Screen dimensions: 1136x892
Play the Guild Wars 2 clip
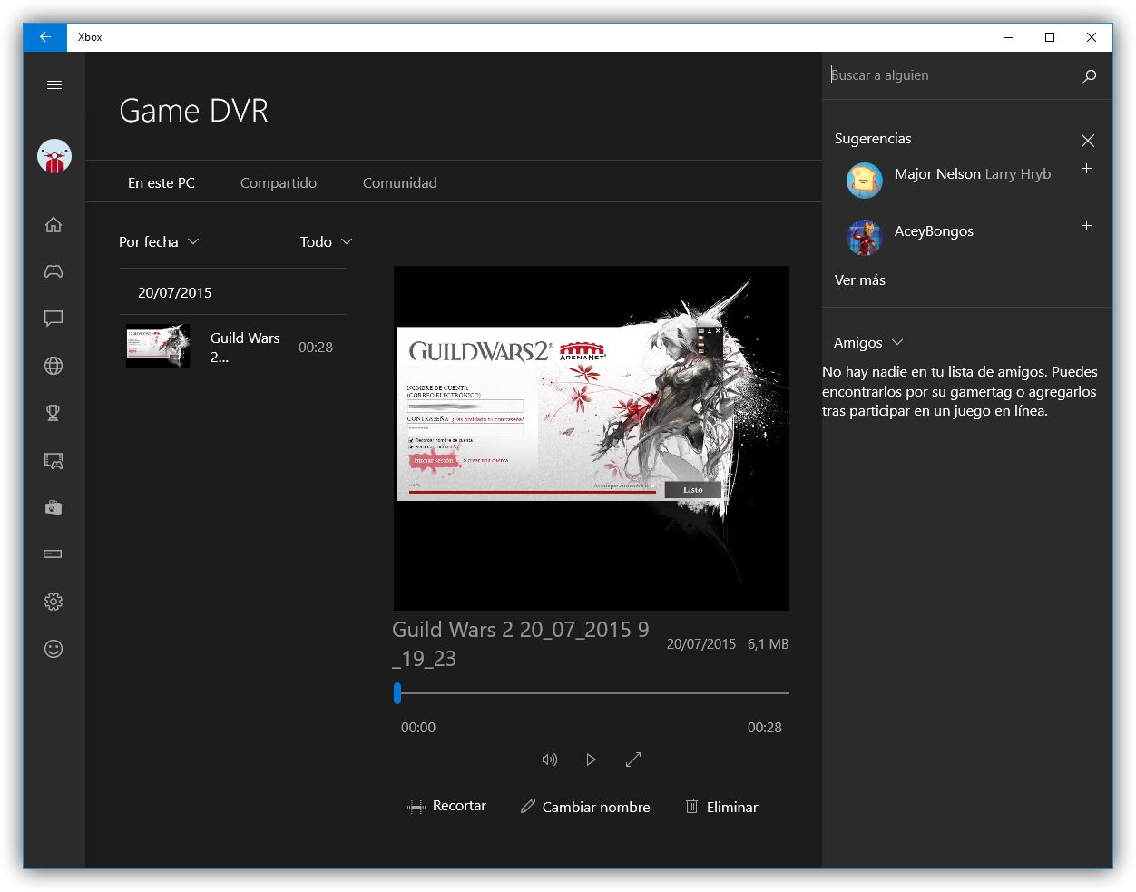pyautogui.click(x=591, y=760)
